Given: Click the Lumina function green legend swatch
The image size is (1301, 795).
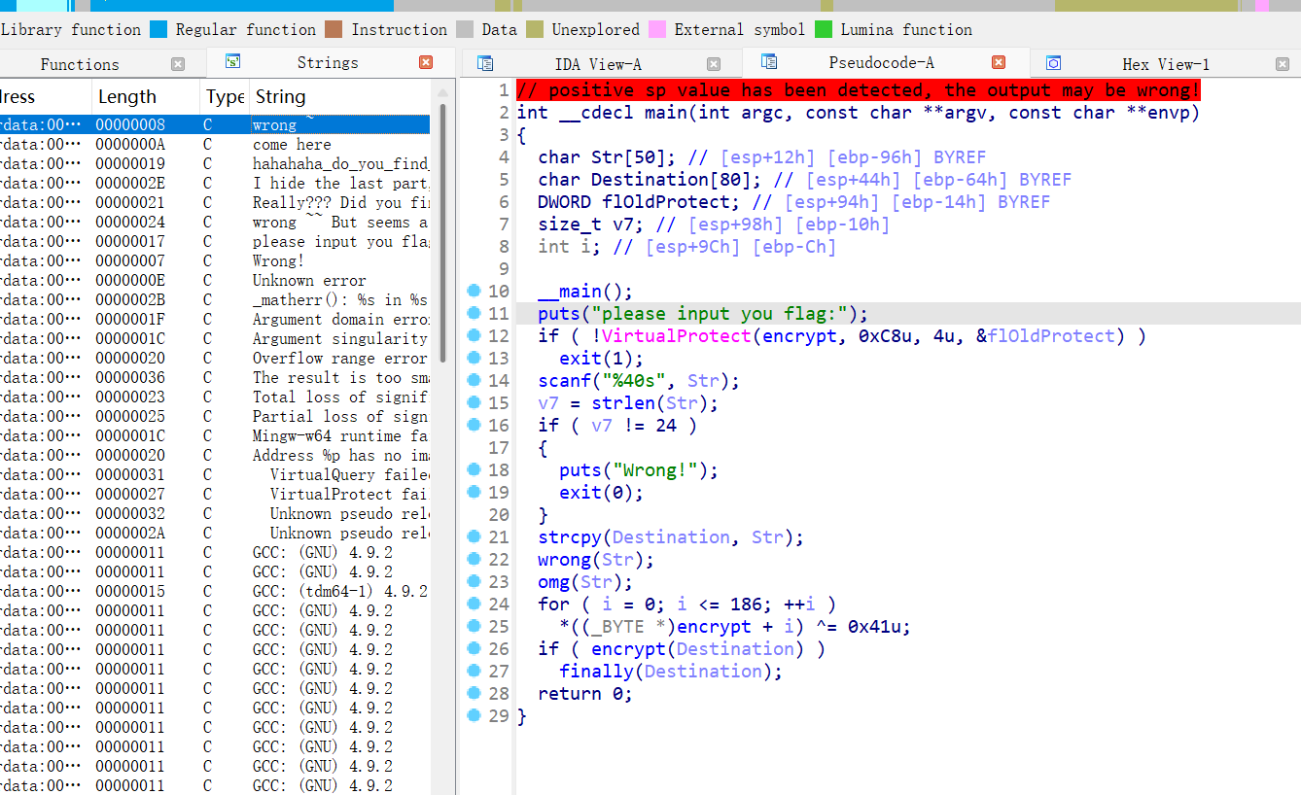Looking at the screenshot, I should (x=824, y=29).
